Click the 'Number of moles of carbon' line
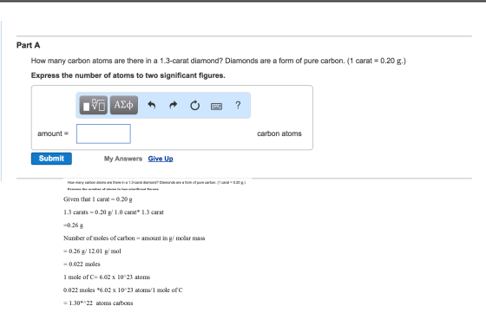Screen dimensions: 486x319 point(135,238)
